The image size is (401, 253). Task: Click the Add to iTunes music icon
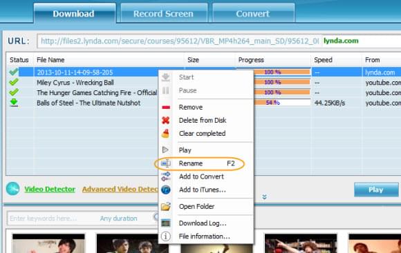click(166, 190)
